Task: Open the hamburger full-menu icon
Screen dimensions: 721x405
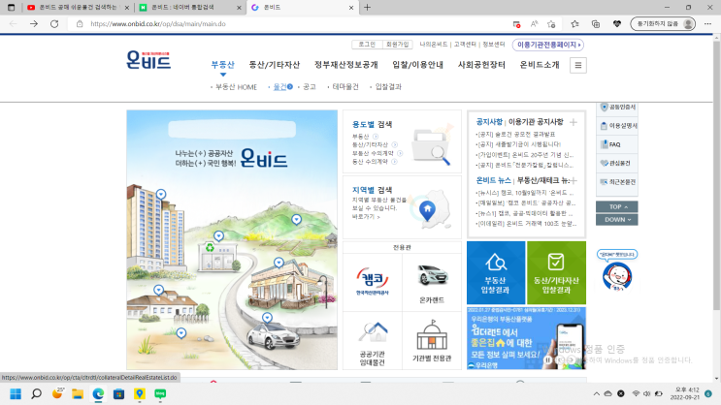Action: pyautogui.click(x=578, y=65)
